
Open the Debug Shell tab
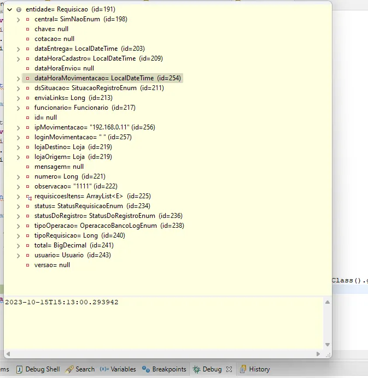38,369
